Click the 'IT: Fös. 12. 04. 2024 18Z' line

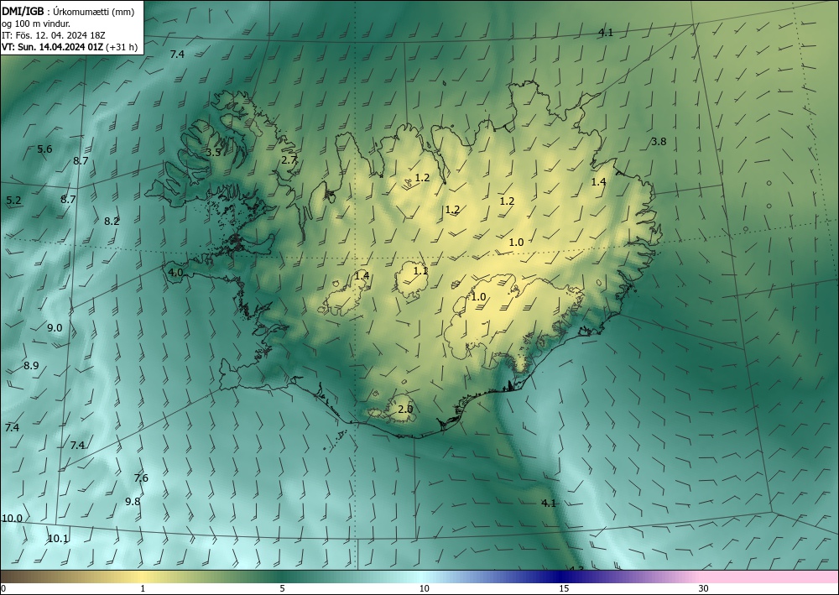coord(54,35)
